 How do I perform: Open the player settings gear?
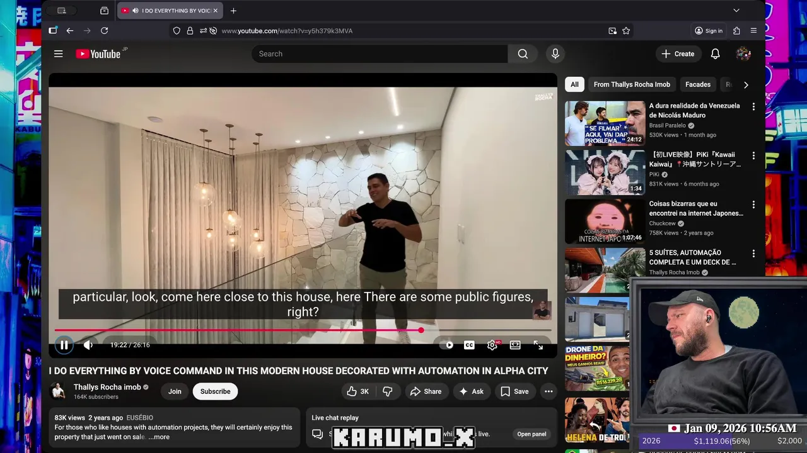pyautogui.click(x=492, y=345)
